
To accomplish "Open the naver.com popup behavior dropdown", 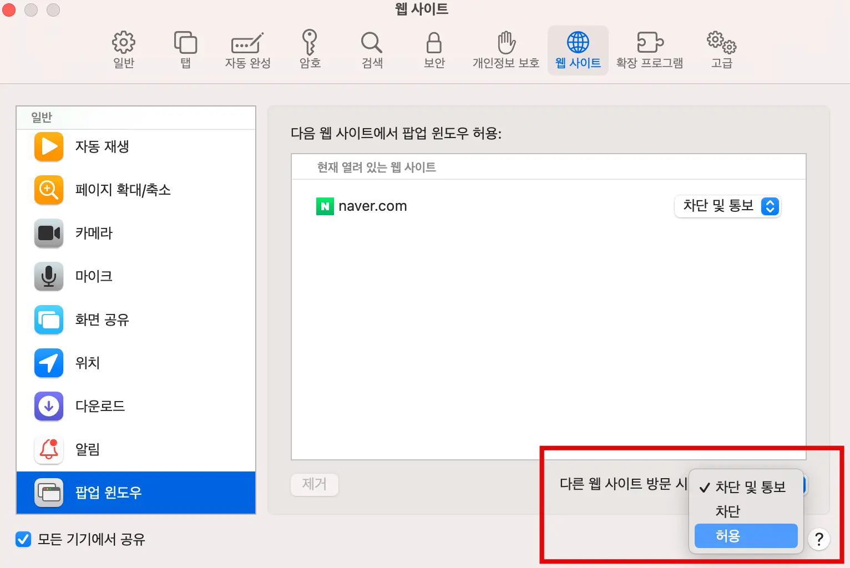I will (728, 206).
